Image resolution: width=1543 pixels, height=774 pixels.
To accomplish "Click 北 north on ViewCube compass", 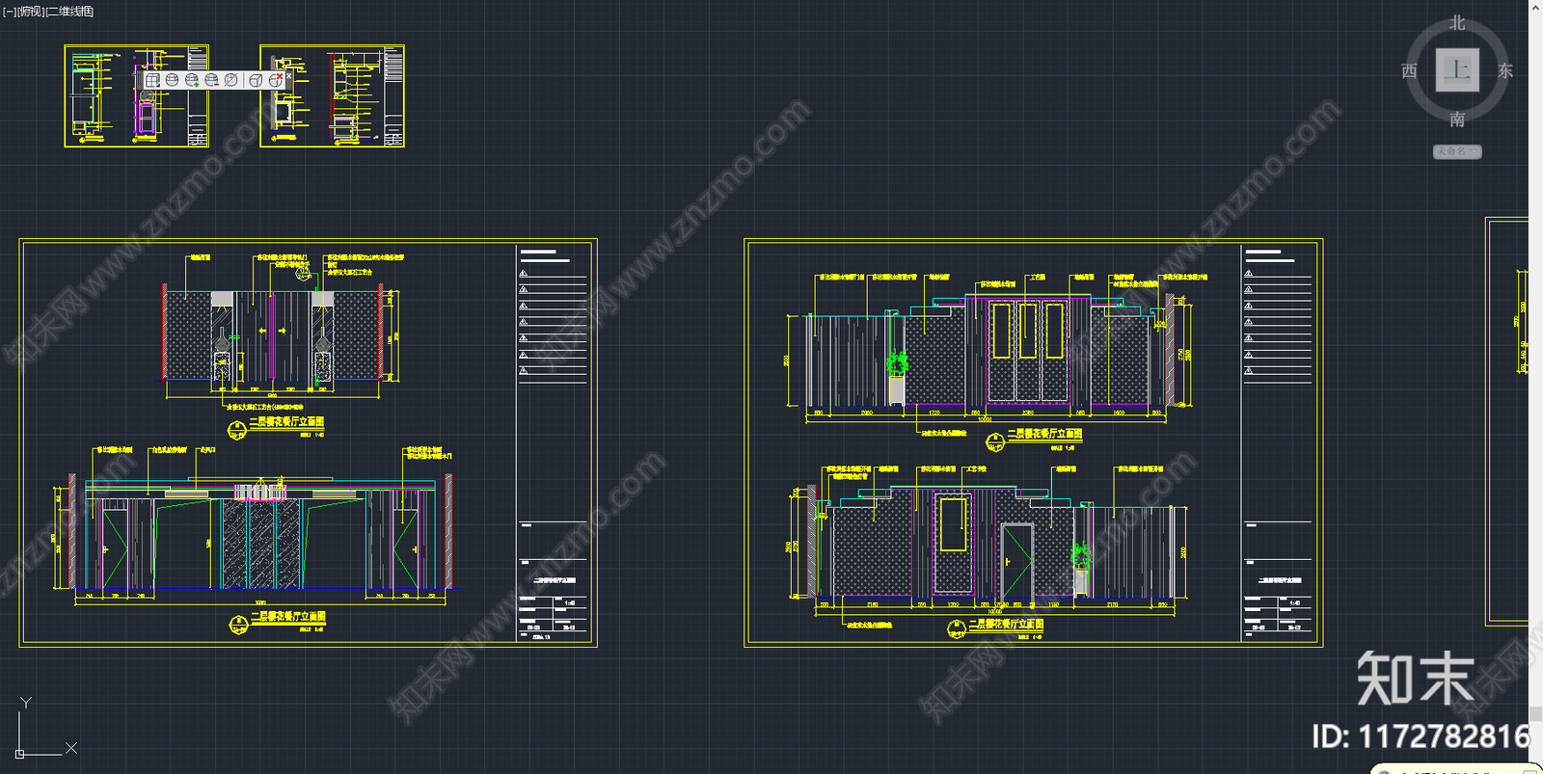I will tap(1457, 22).
